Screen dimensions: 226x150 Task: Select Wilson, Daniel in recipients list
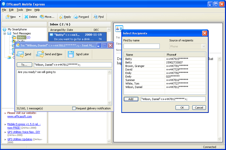click(x=165, y=87)
